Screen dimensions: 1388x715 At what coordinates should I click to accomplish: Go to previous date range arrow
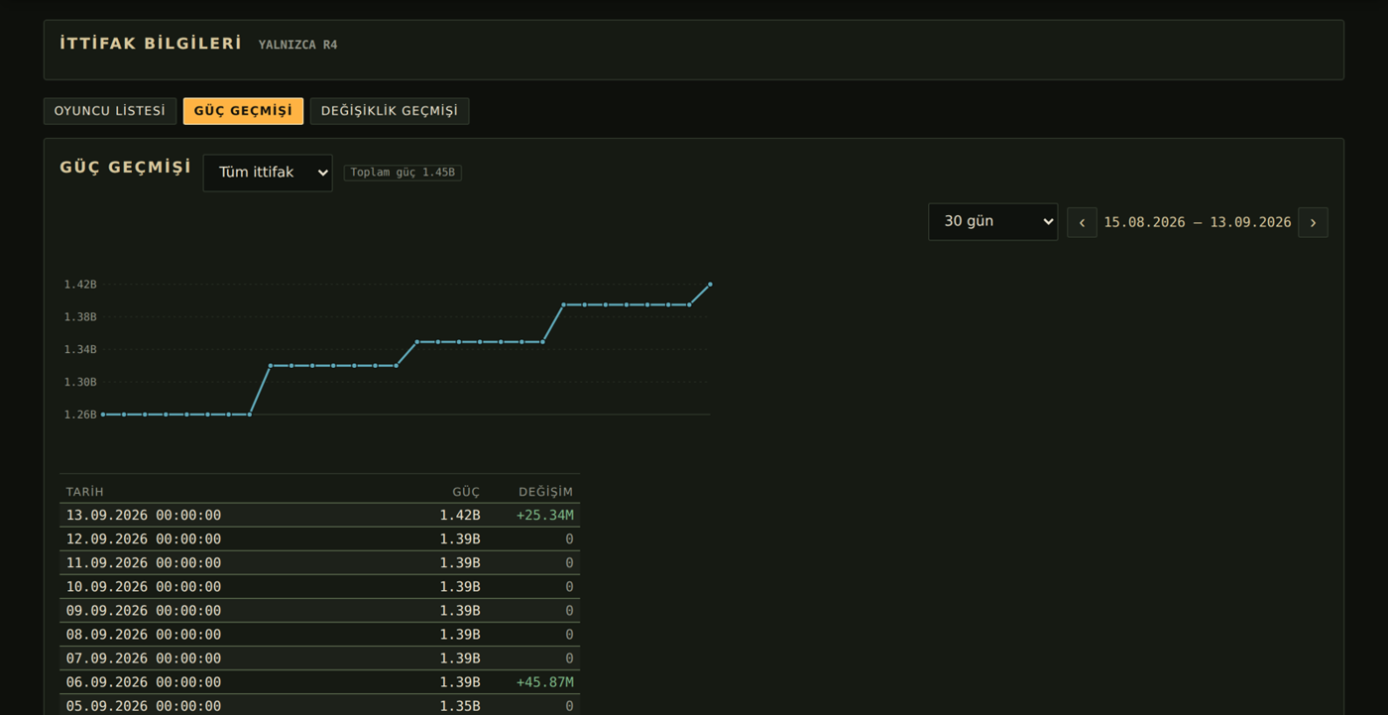click(x=1082, y=222)
